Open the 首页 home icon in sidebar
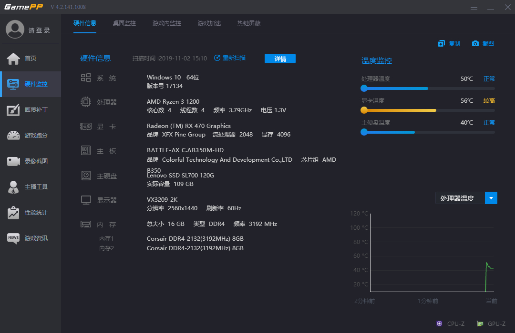 pyautogui.click(x=13, y=59)
